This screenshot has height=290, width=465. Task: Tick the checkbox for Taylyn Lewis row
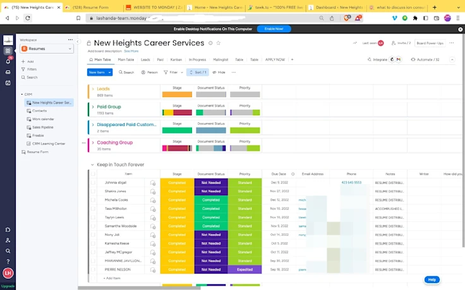click(x=93, y=217)
